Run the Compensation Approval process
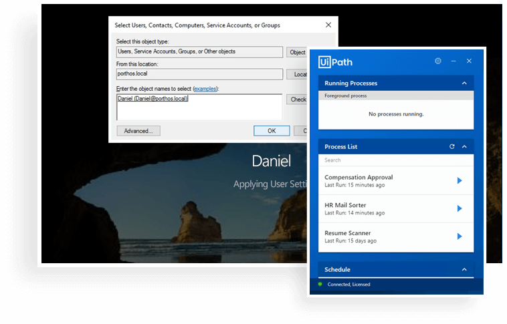This screenshot has height=324, width=507. pos(460,180)
